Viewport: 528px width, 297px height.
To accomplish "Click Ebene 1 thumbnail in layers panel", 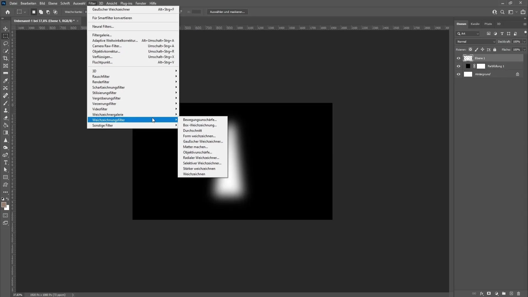I will click(x=468, y=58).
